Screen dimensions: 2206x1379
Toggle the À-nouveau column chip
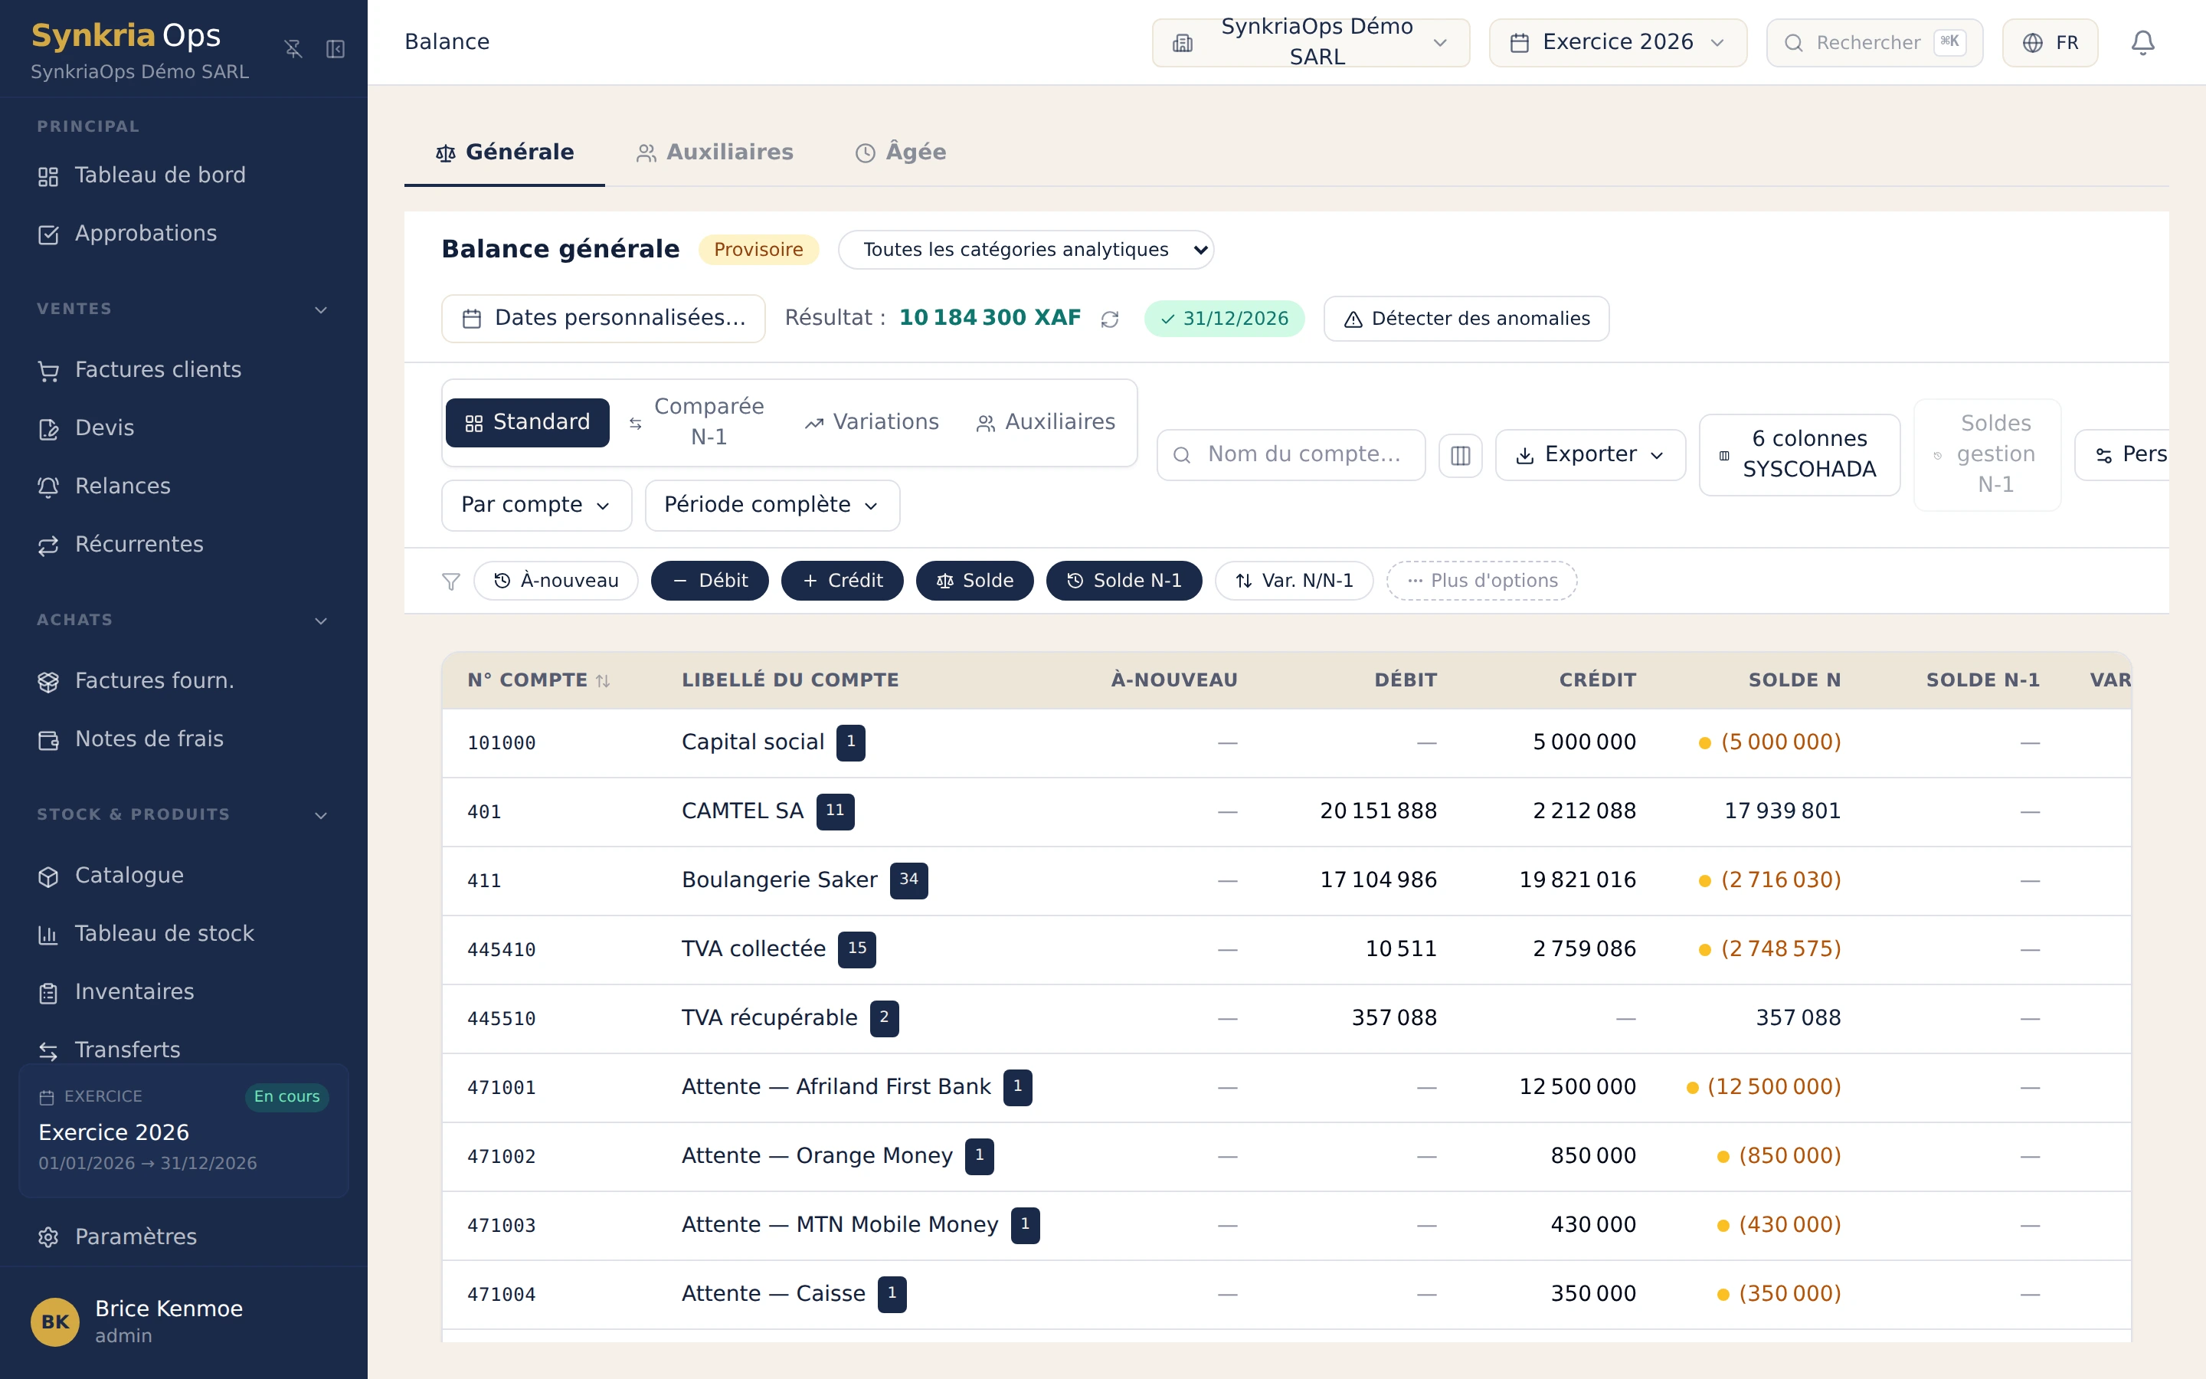(x=555, y=581)
